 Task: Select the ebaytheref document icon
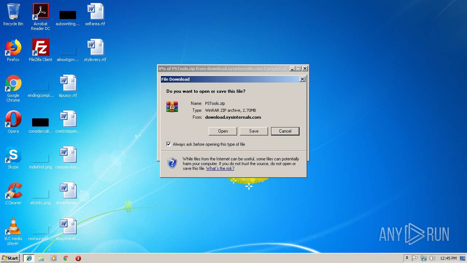pyautogui.click(x=68, y=229)
